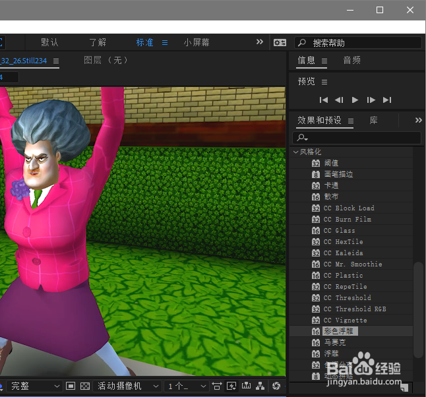This screenshot has width=426, height=397.
Task: Switch to the 小屏幕 workspace
Action: [x=197, y=43]
